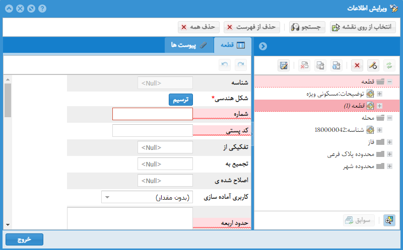Click the اصلاح شده ی Null field
This screenshot has height=250, width=403.
click(x=165, y=181)
